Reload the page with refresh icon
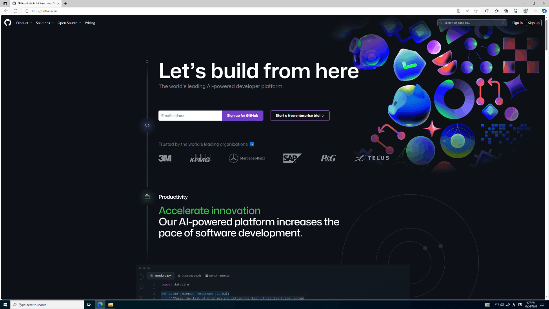The width and height of the screenshot is (549, 309). tap(15, 11)
